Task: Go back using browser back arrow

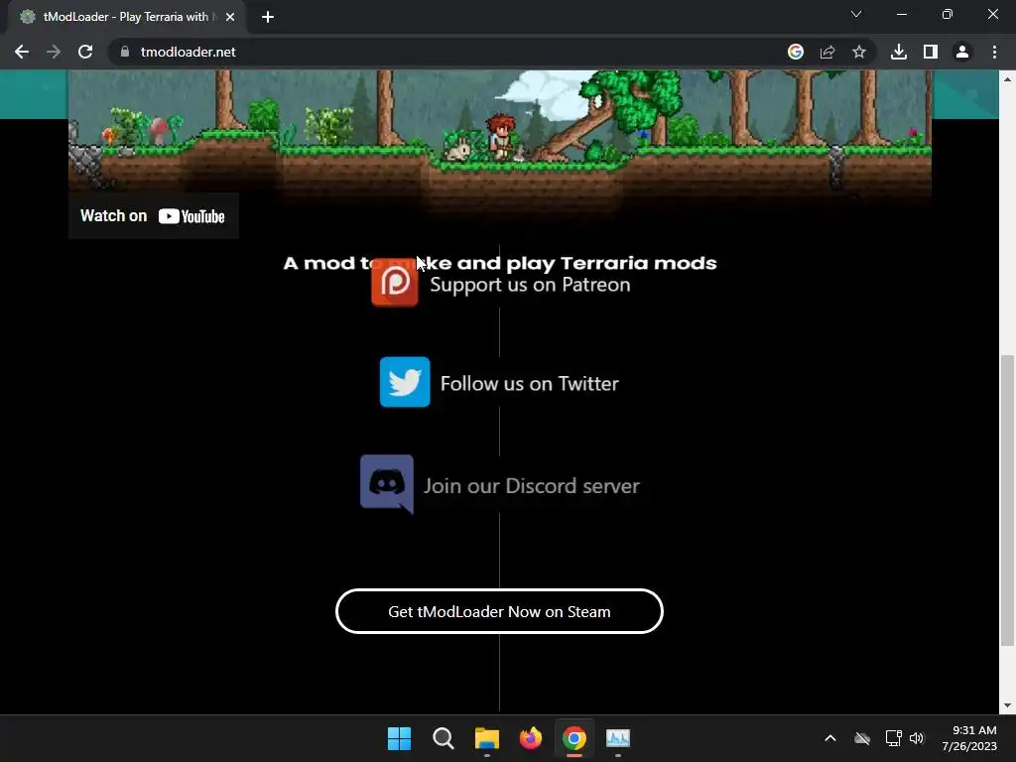Action: click(22, 52)
